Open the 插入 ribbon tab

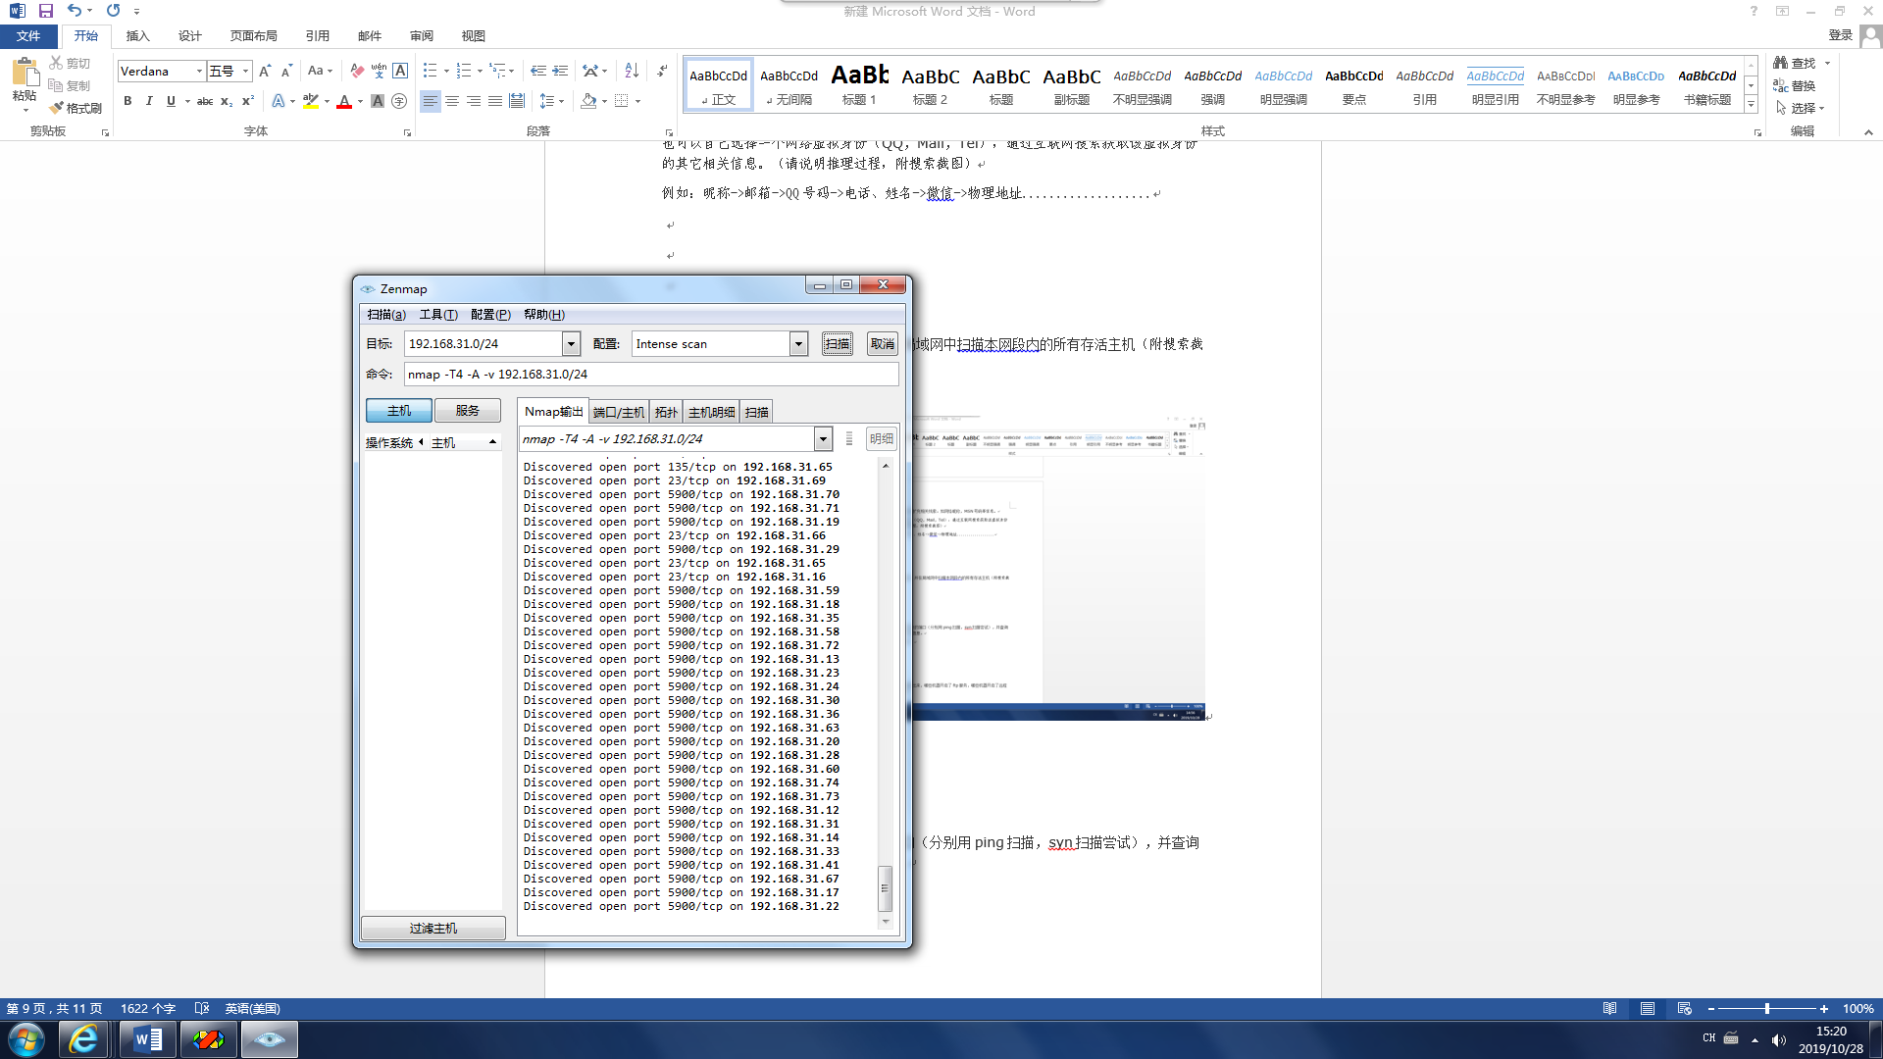coord(137,35)
